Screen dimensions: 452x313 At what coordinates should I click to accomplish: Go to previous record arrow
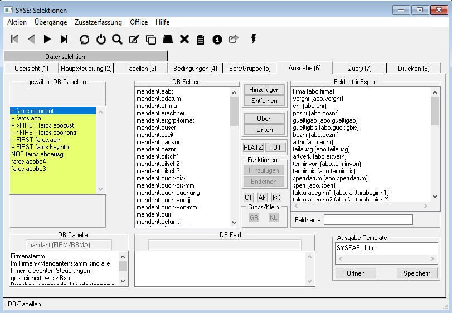[x=31, y=39]
